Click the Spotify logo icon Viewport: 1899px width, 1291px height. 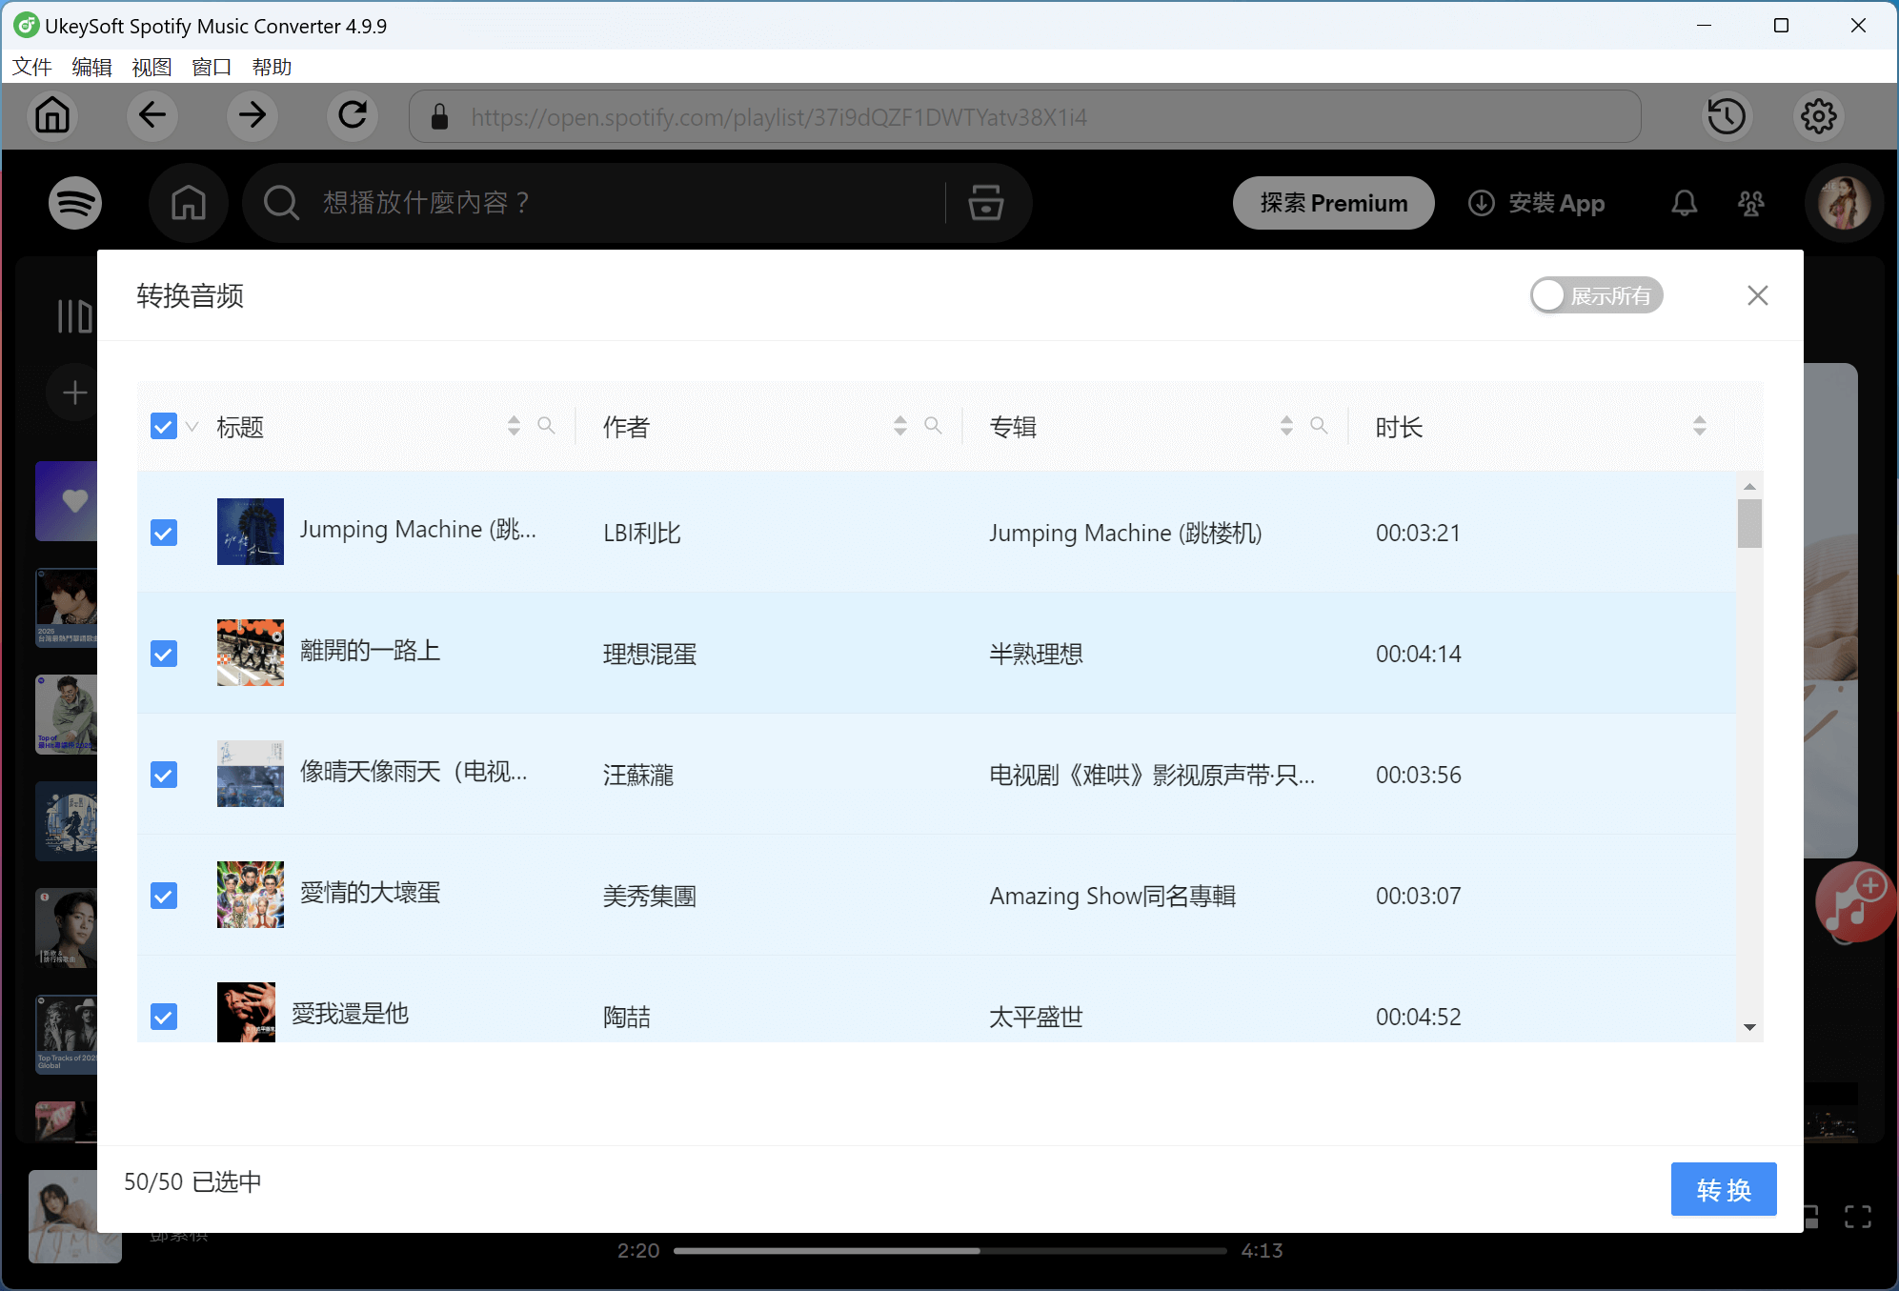pos(75,203)
